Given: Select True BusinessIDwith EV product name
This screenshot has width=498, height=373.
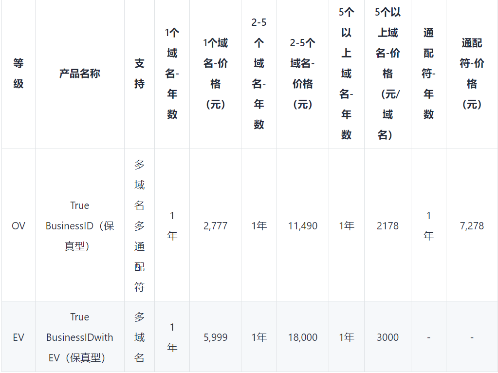Looking at the screenshot, I should (80, 337).
